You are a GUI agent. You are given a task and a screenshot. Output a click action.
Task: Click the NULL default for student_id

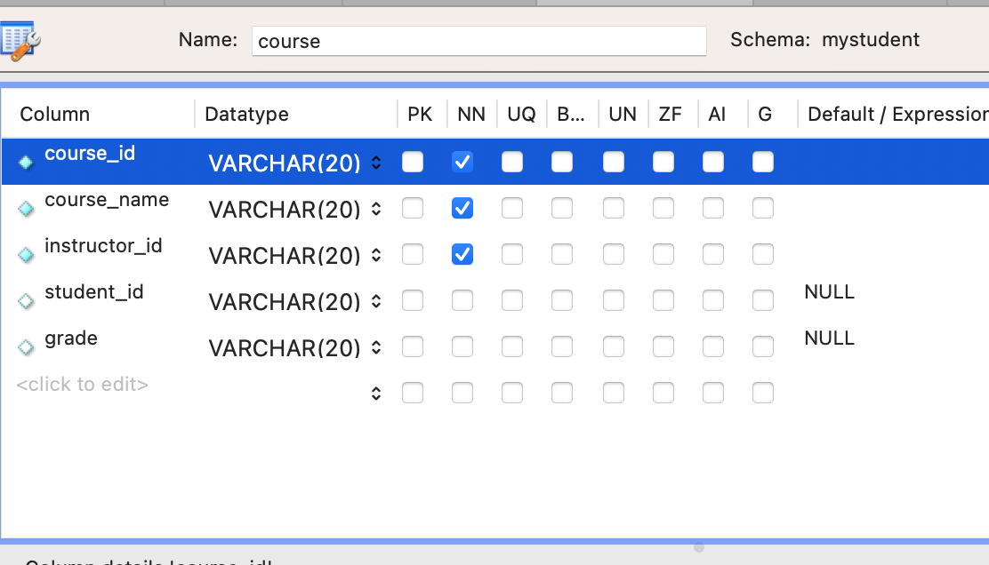[830, 292]
